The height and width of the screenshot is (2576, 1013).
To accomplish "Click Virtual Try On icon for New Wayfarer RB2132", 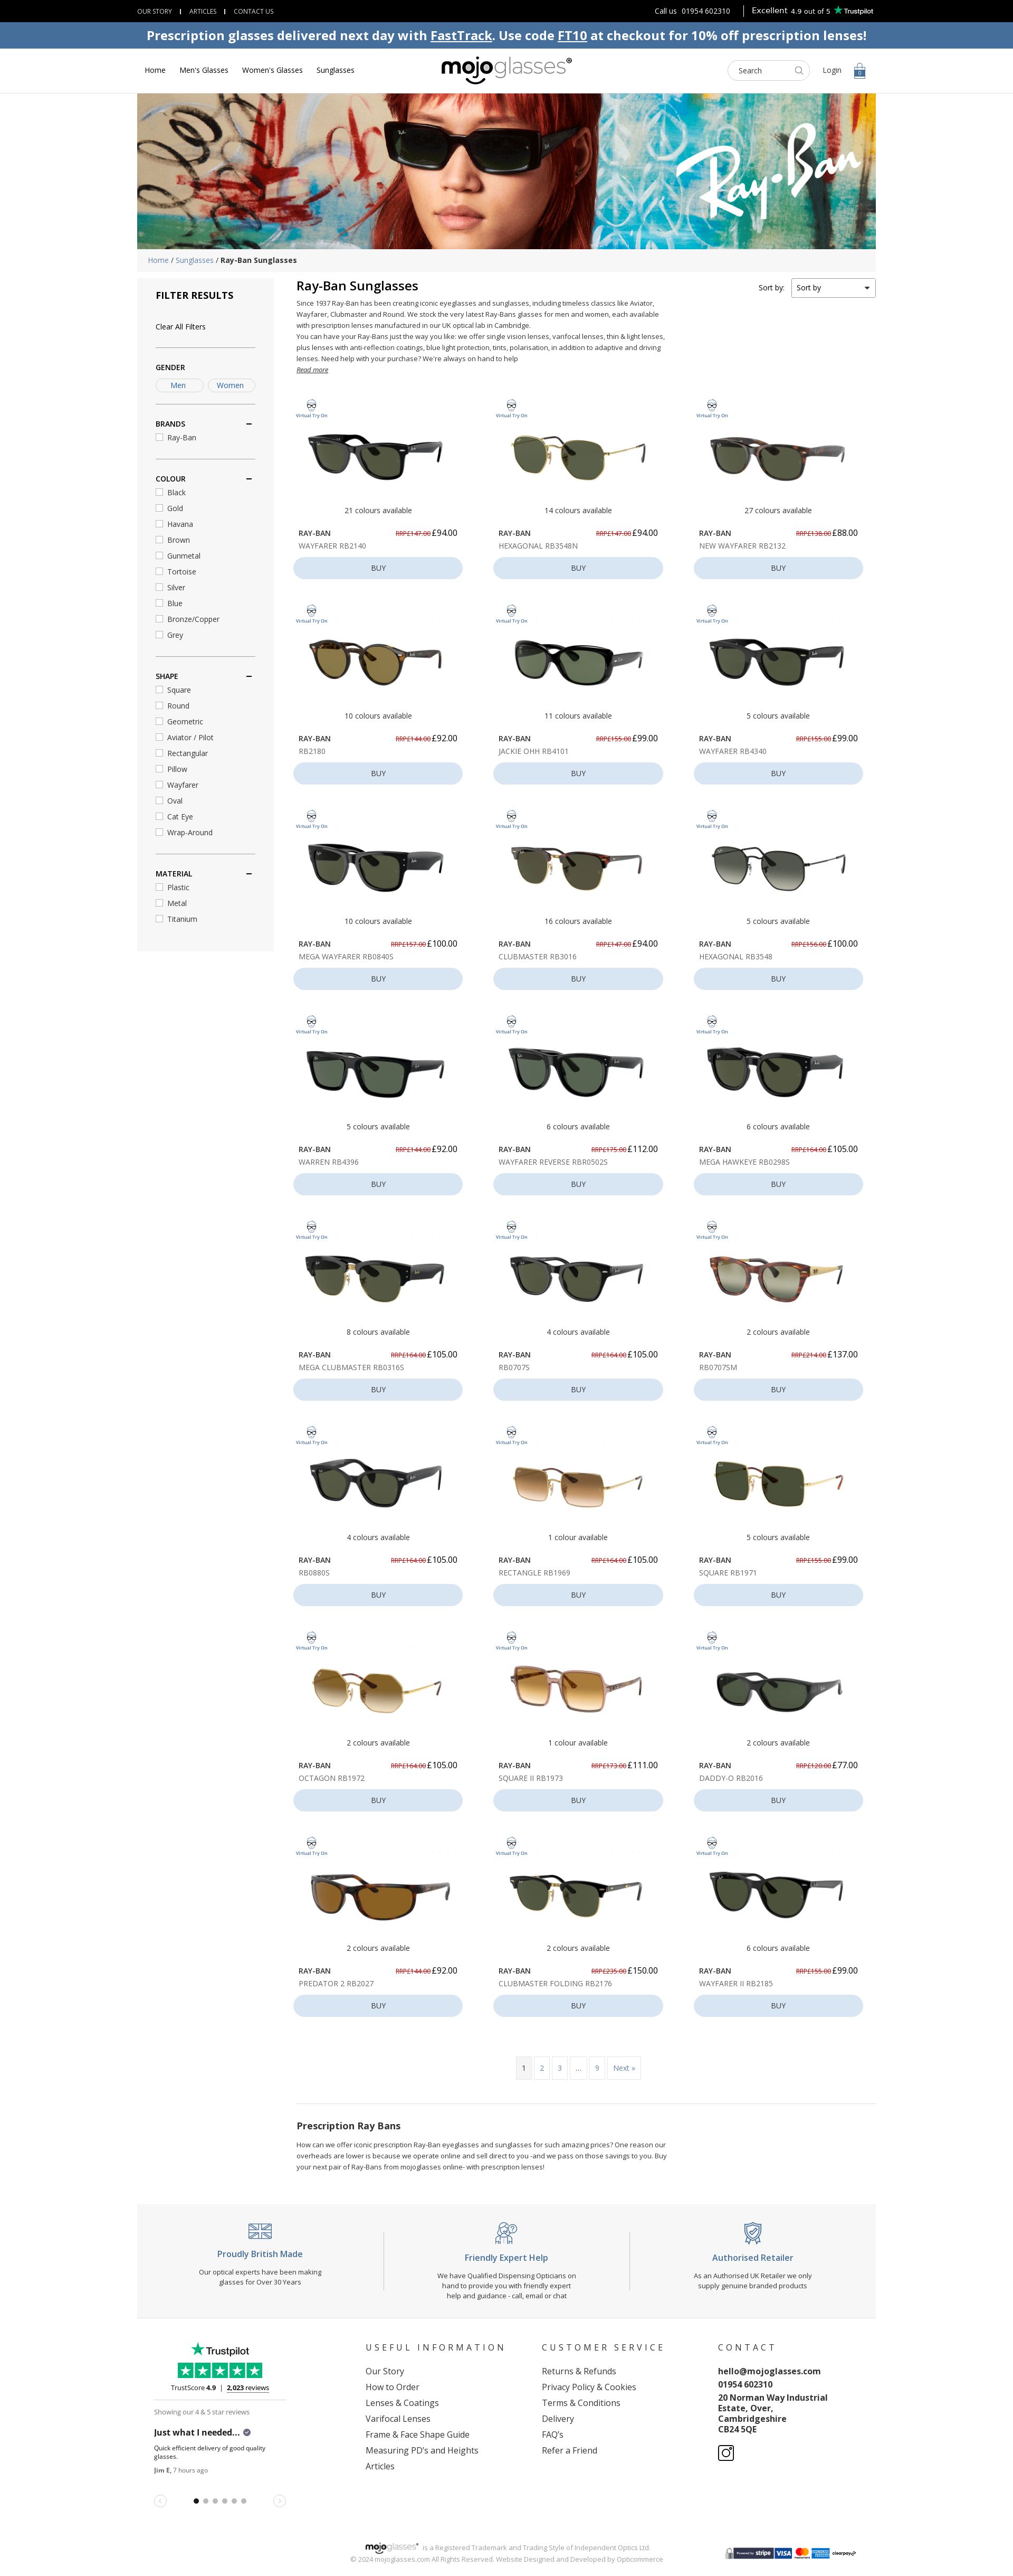I will (x=711, y=408).
